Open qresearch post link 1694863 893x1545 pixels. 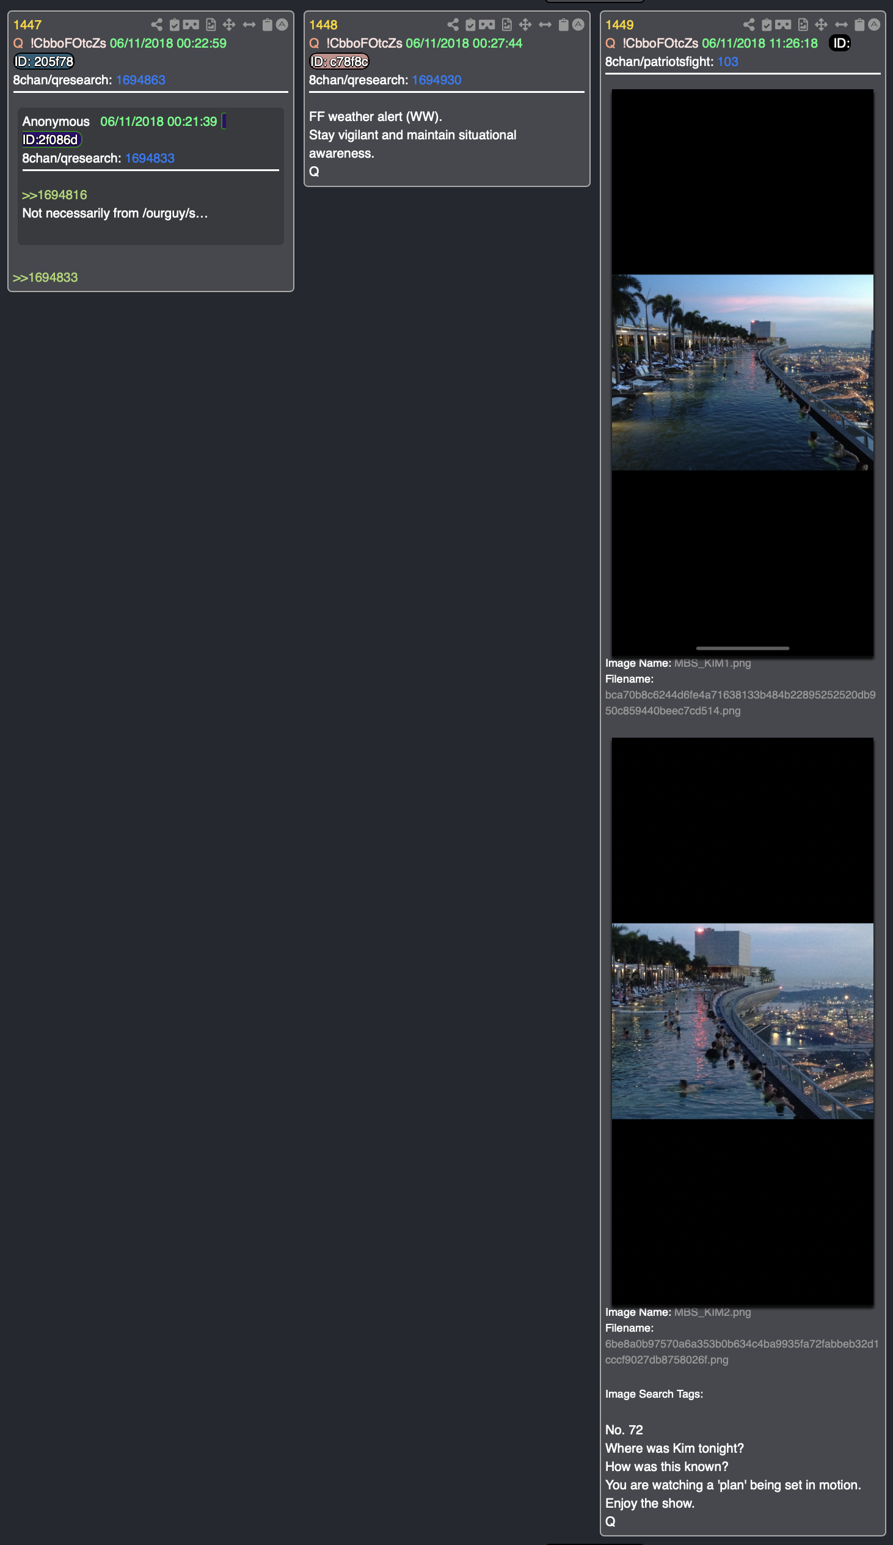coord(140,79)
